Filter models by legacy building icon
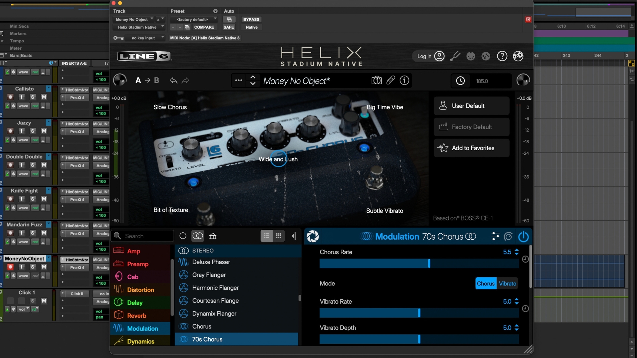 213,236
